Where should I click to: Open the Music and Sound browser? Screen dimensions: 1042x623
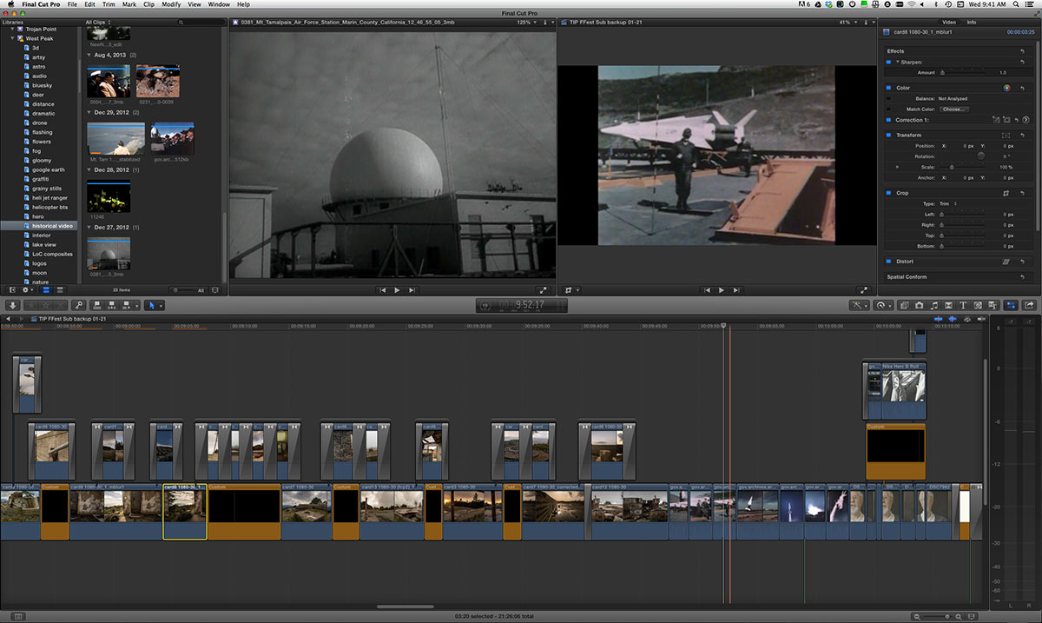(934, 305)
